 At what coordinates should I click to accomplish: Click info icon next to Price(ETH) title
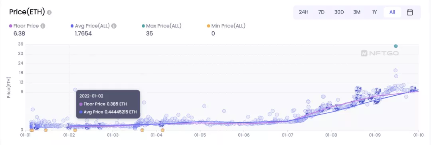point(49,13)
